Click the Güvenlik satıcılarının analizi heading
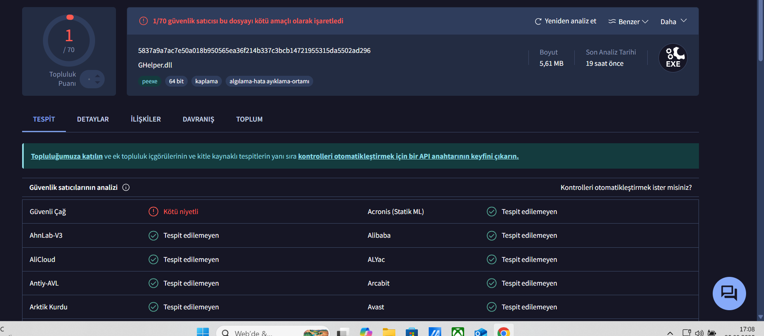Image resolution: width=764 pixels, height=336 pixels. [73, 187]
